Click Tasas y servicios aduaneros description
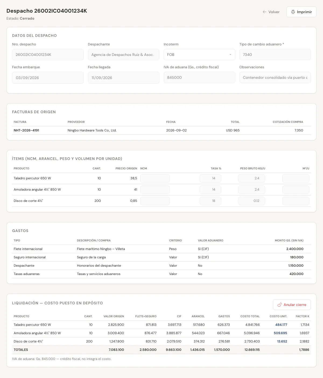The image size is (323, 378). (99, 274)
